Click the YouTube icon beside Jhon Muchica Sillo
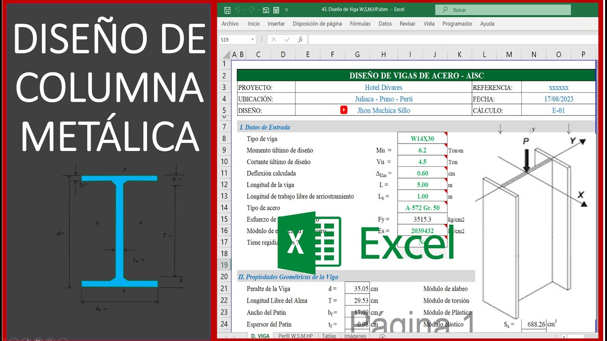Image resolution: width=607 pixels, height=341 pixels. tap(344, 110)
